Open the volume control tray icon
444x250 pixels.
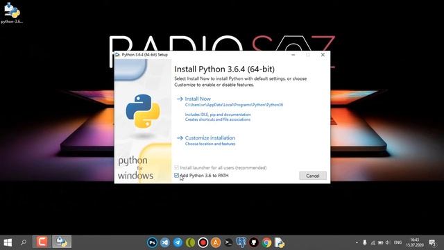[x=388, y=242]
